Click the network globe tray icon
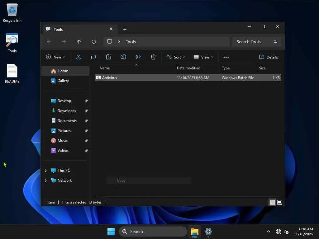Screen dimensions: 319x239 point(278,232)
